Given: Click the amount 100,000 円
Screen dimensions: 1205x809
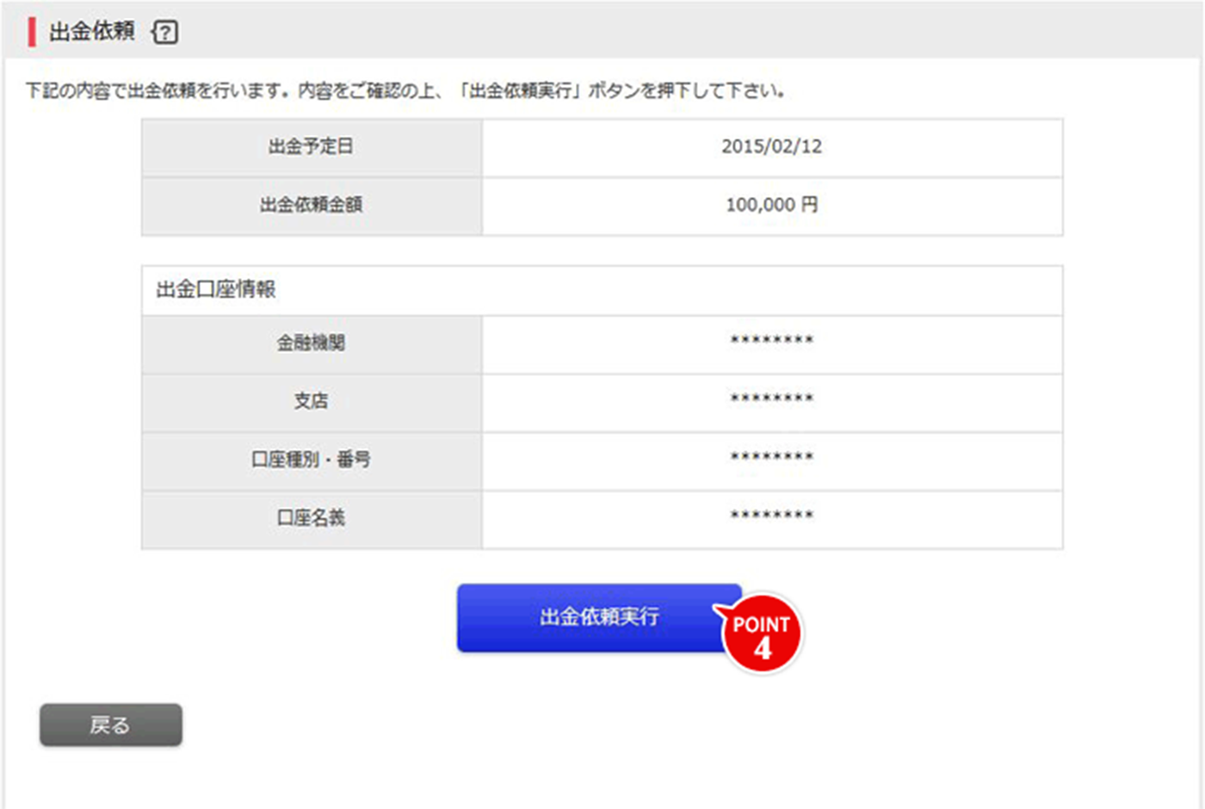Looking at the screenshot, I should pyautogui.click(x=771, y=205).
